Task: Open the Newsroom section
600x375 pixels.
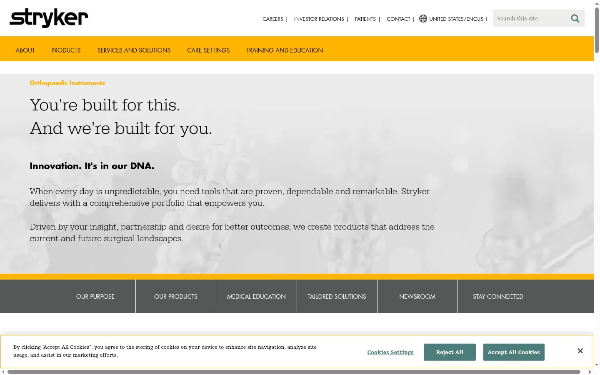Action: click(x=417, y=296)
